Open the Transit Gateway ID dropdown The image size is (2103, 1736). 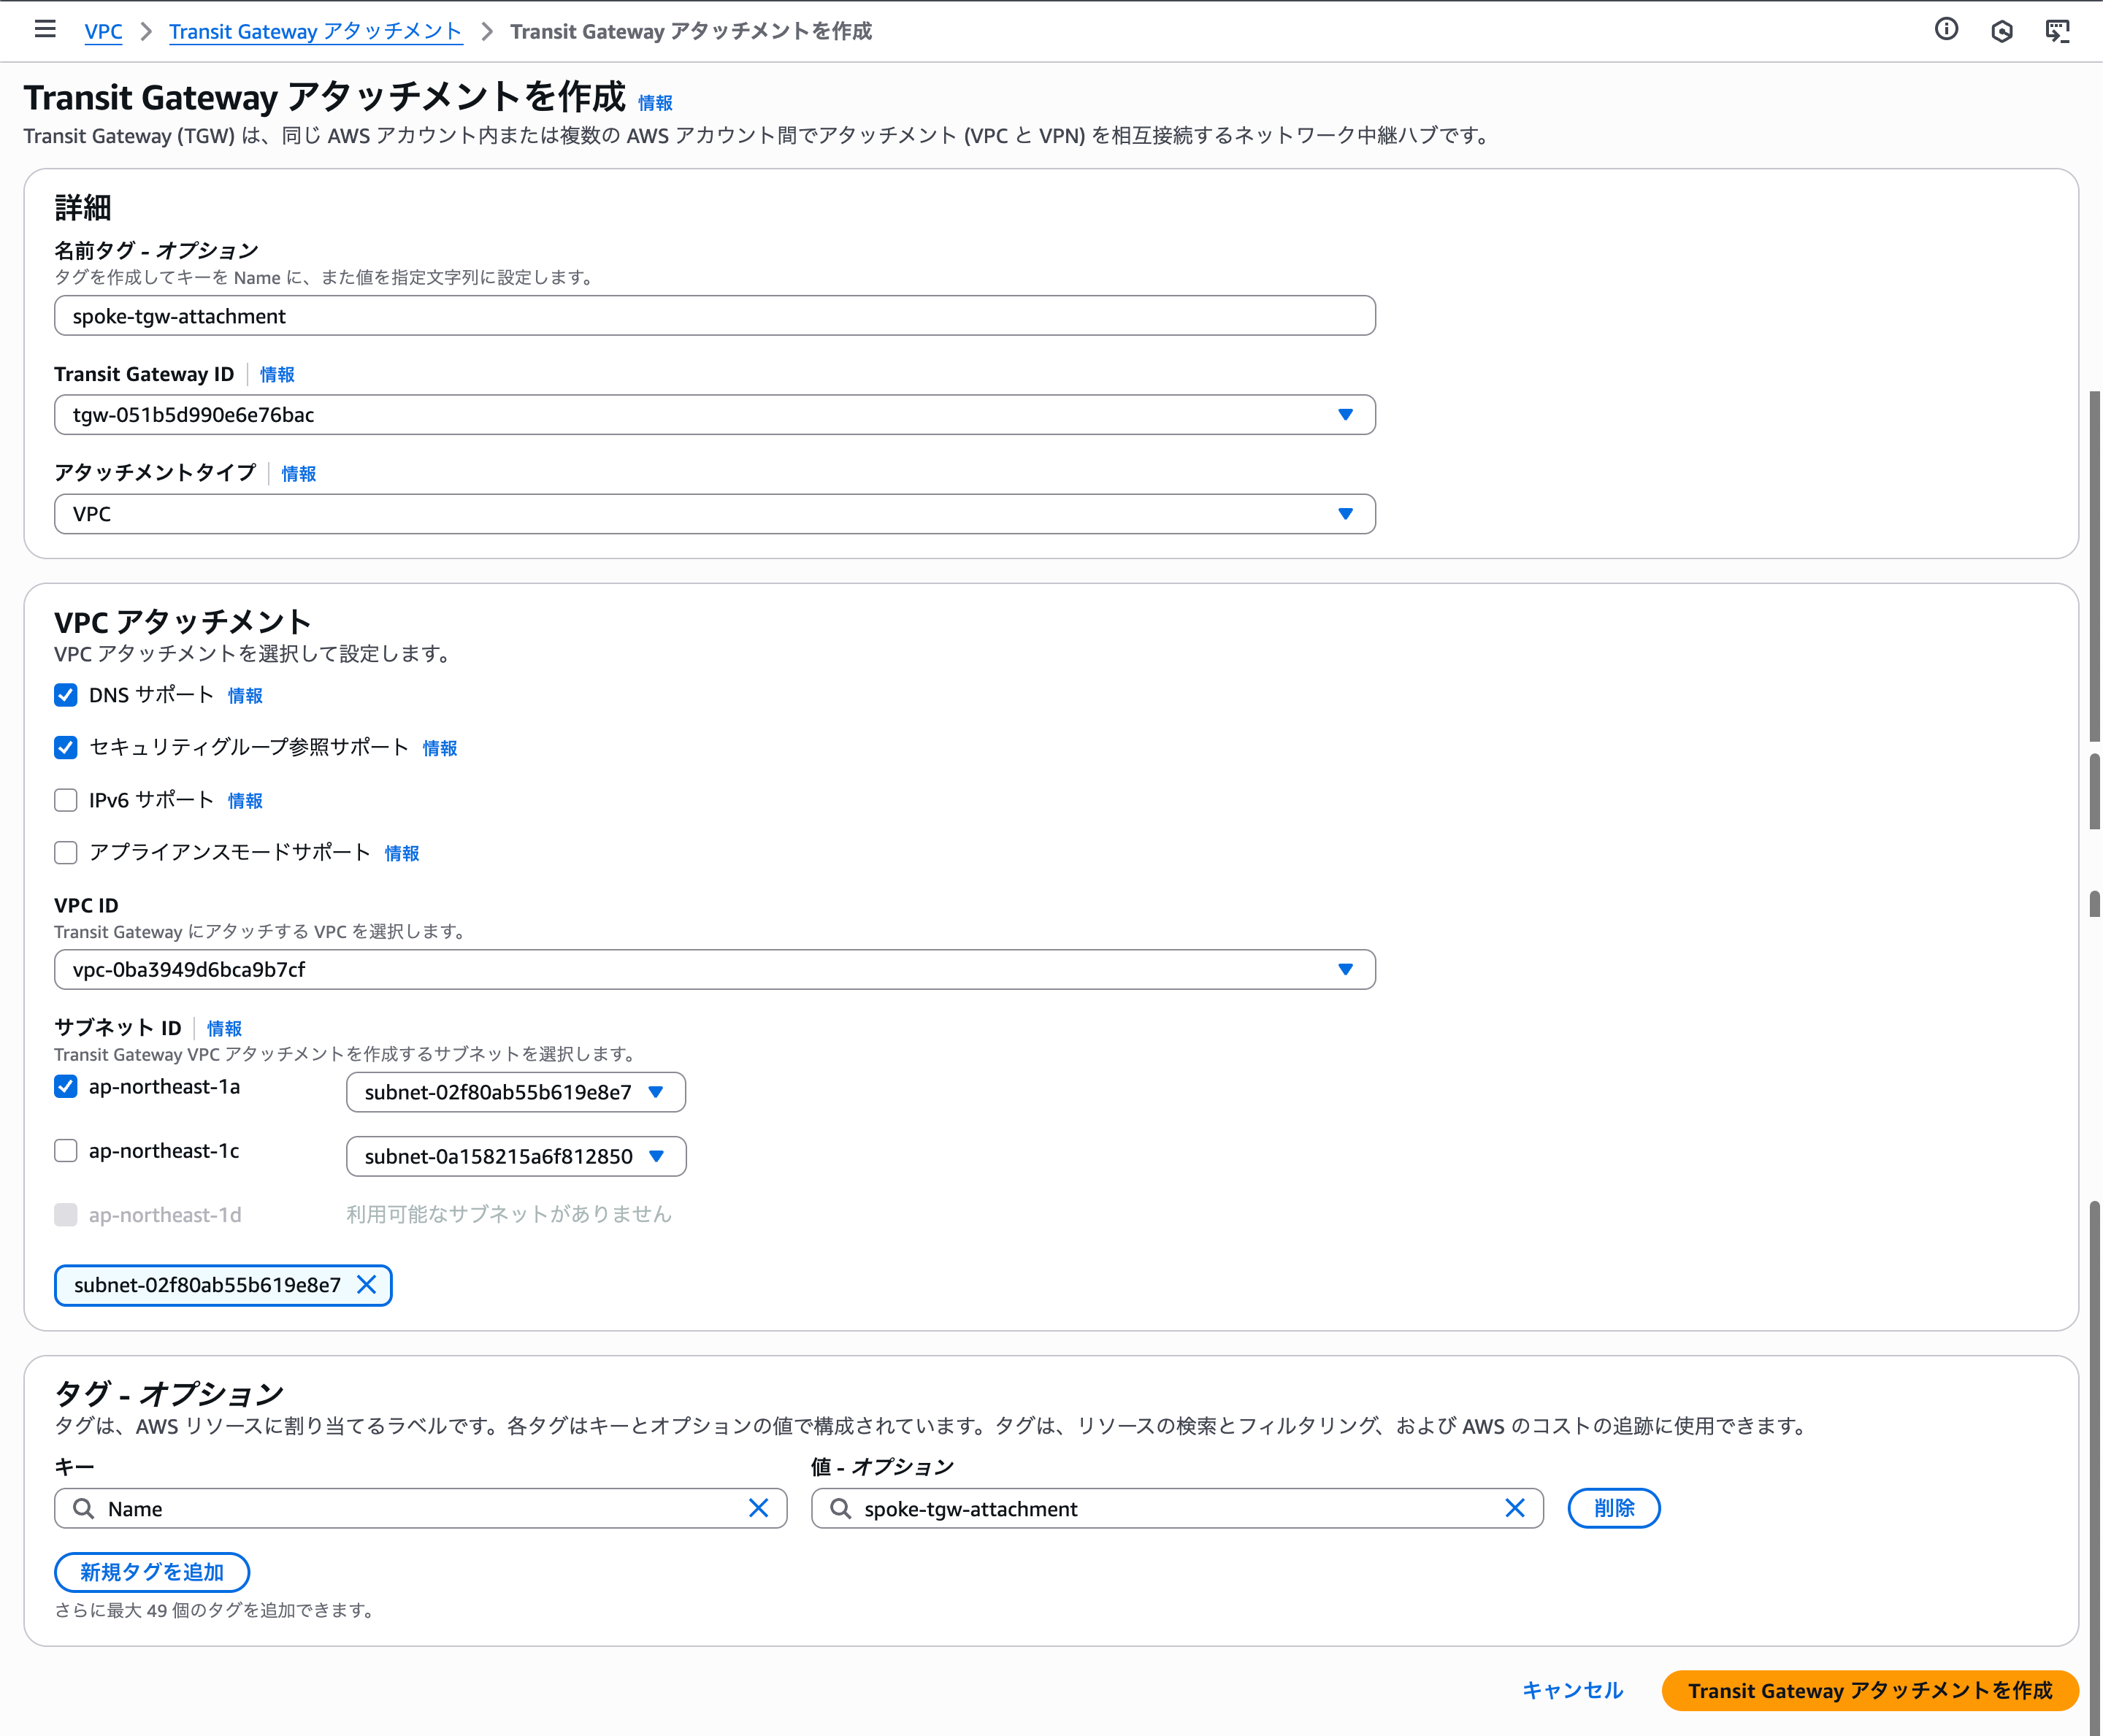714,415
